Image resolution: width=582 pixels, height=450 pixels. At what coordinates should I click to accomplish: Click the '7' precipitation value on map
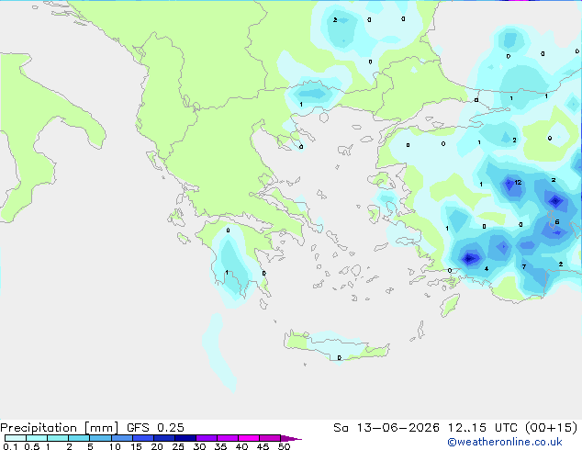click(524, 266)
